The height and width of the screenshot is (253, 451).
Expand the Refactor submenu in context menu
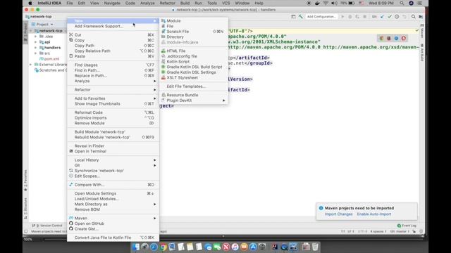tap(113, 90)
